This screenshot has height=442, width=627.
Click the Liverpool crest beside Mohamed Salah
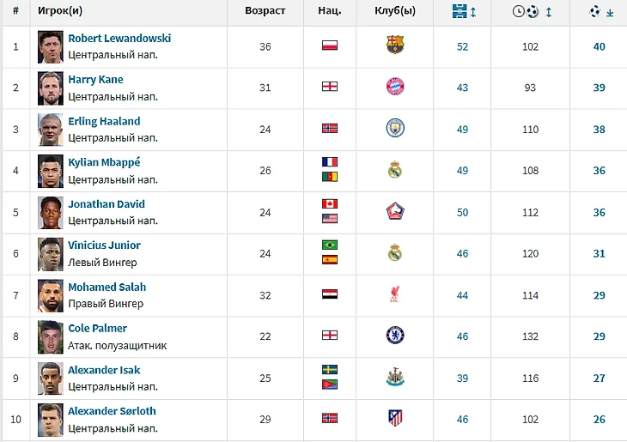click(x=395, y=294)
